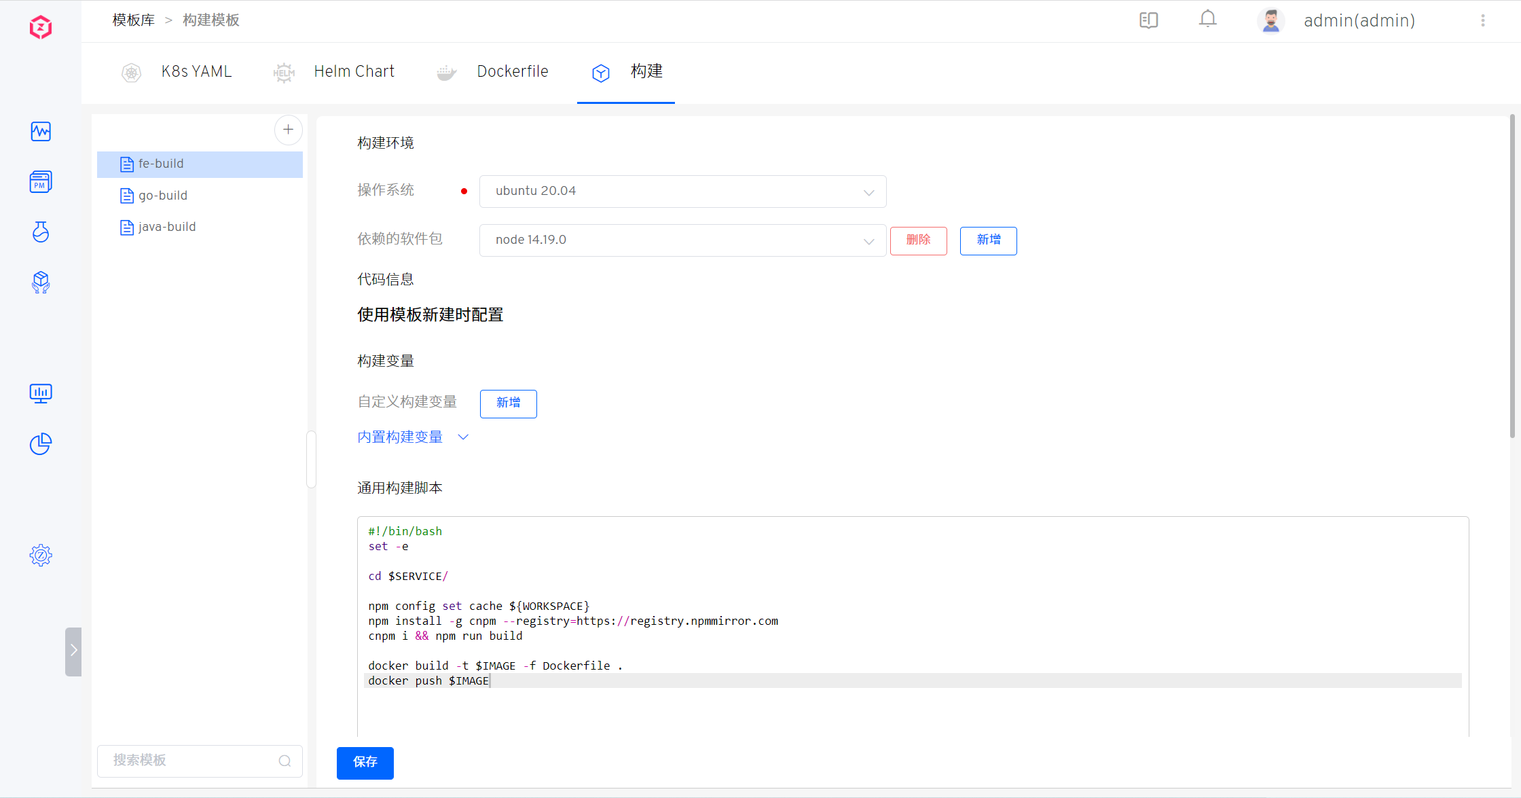Open the flask testing sidebar icon
This screenshot has width=1521, height=798.
(41, 232)
